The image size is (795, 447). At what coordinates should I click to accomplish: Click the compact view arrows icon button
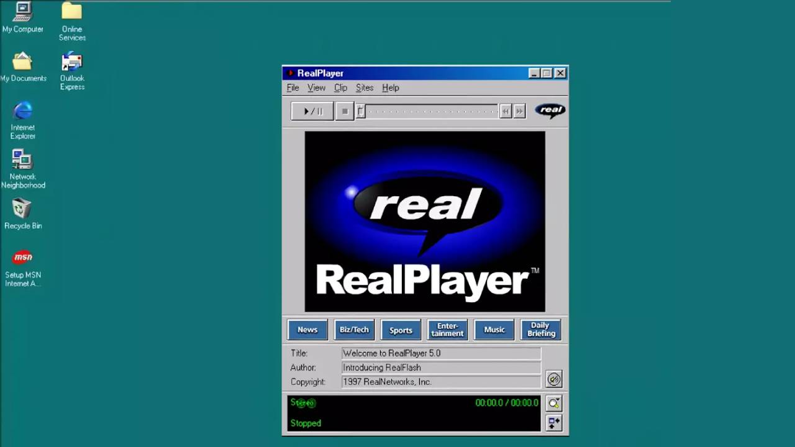pos(553,423)
